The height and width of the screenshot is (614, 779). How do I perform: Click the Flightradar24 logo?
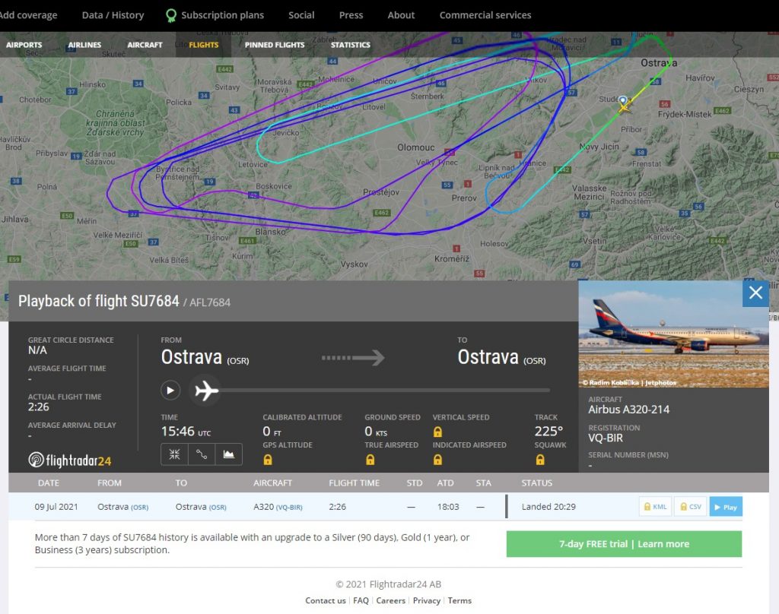coord(69,460)
